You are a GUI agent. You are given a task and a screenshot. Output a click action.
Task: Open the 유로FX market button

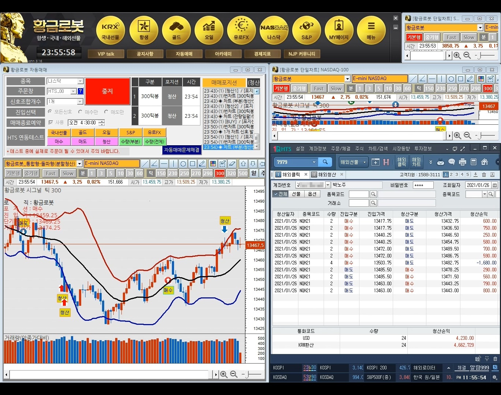point(241,30)
